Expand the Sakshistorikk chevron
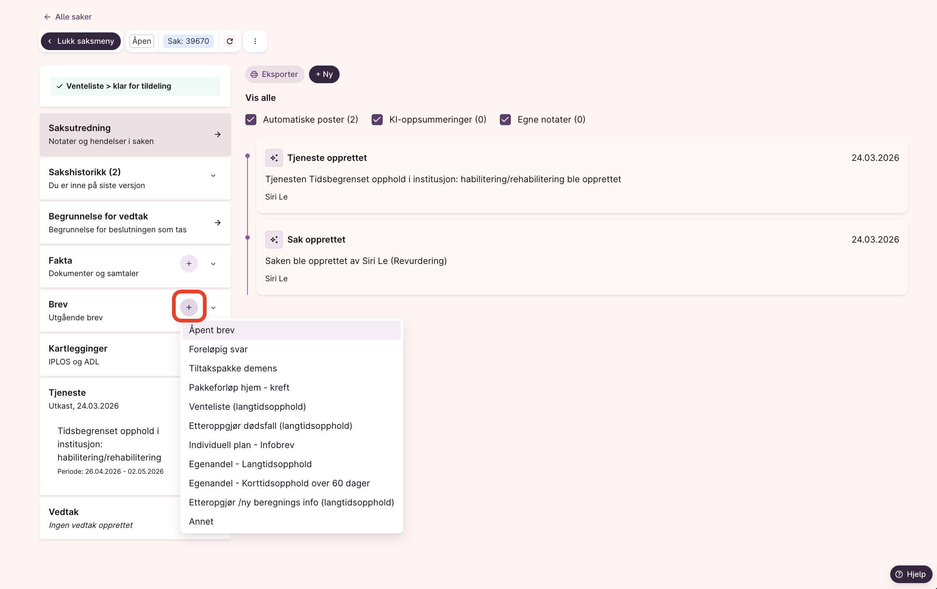Screen dimensions: 937x589 (x=213, y=176)
